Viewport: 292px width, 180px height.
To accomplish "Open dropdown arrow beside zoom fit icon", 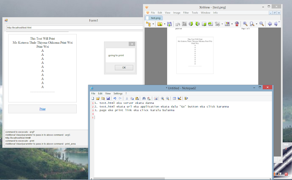I will [257, 24].
